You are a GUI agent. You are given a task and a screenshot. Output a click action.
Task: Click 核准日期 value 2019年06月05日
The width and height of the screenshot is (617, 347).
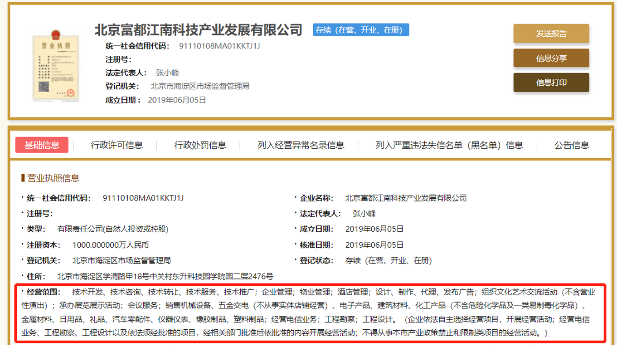tap(374, 245)
